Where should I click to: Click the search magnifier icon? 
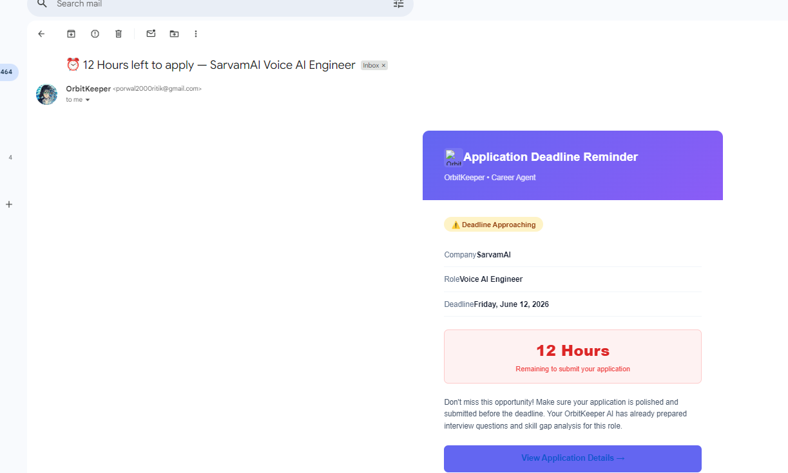tap(42, 4)
